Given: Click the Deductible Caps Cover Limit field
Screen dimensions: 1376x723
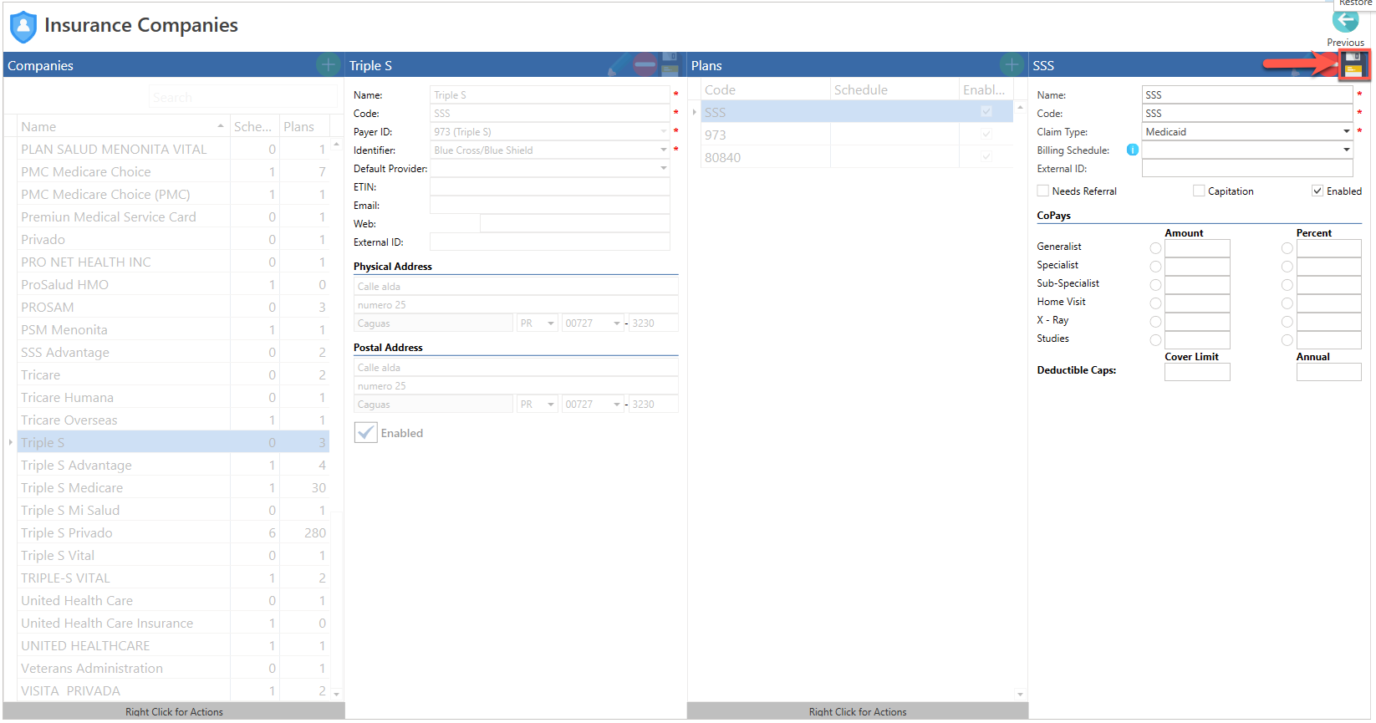Looking at the screenshot, I should click(1197, 372).
